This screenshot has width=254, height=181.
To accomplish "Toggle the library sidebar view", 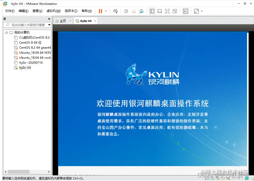I will point(152,11).
